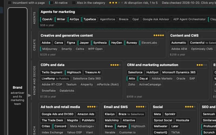Select the AirOps chip
Screen dimensions: 216x135
74,19
